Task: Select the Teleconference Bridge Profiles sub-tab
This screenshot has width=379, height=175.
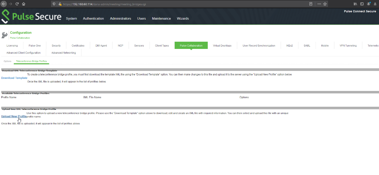Action: 31,61
